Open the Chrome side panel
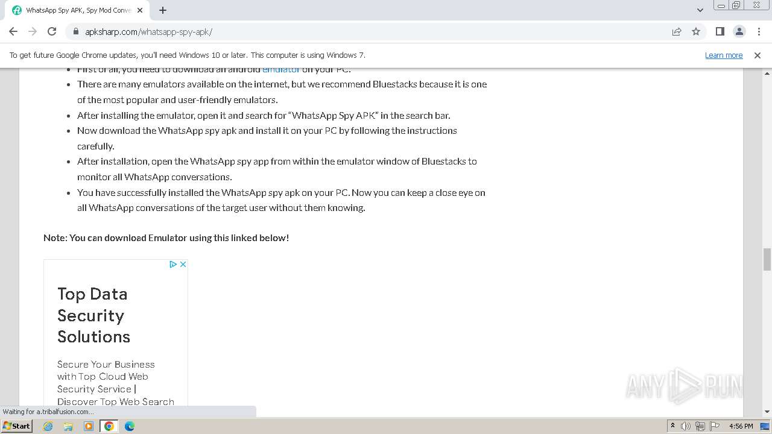Screen dimensions: 772x434 coord(720,31)
